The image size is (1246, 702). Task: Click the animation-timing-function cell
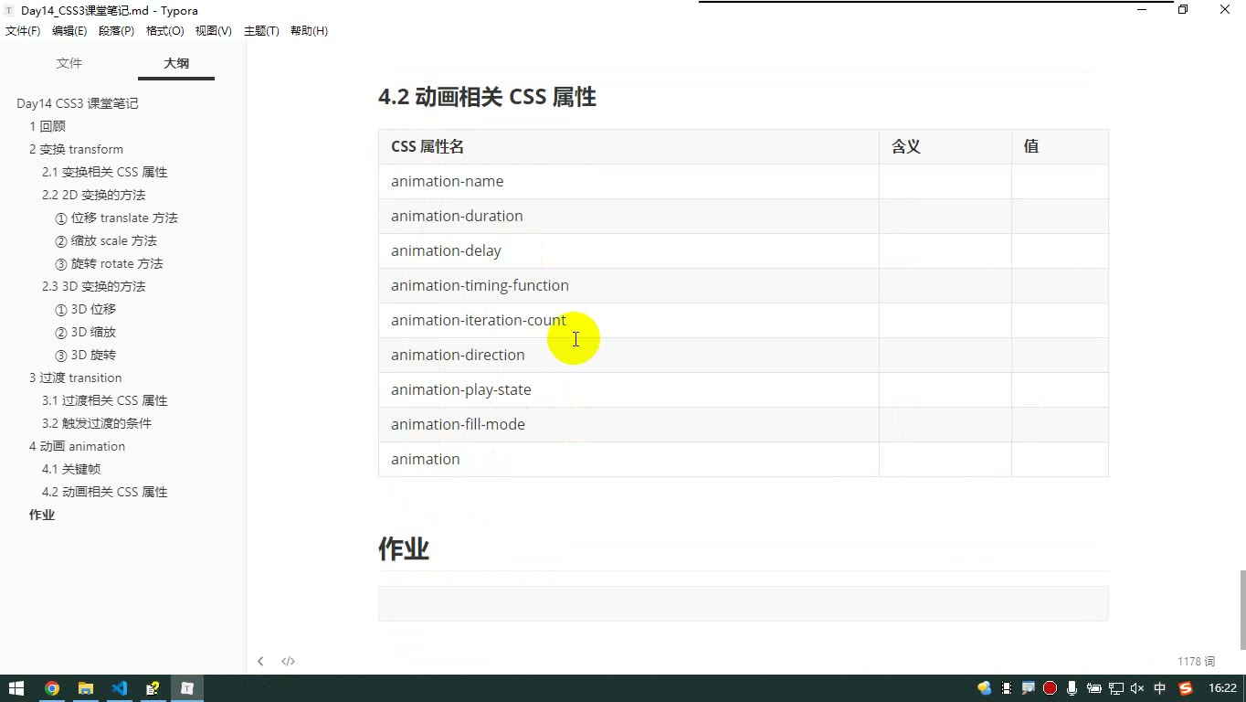pyautogui.click(x=628, y=285)
